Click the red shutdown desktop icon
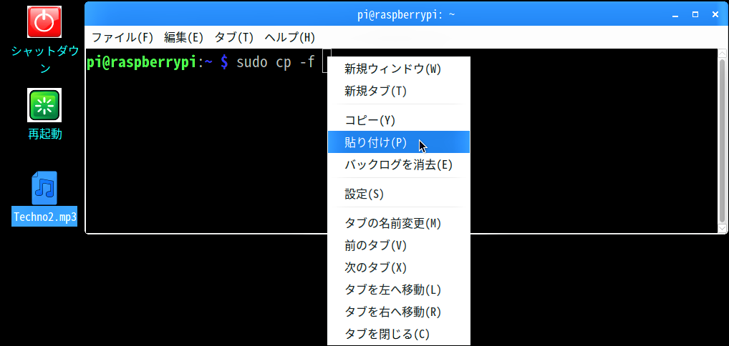The width and height of the screenshot is (729, 346). pyautogui.click(x=44, y=22)
